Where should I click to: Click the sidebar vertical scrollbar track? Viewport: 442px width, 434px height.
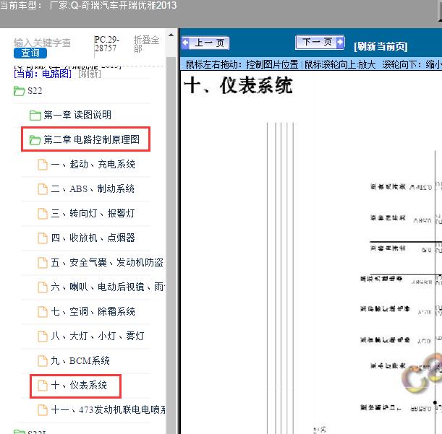coord(171,245)
